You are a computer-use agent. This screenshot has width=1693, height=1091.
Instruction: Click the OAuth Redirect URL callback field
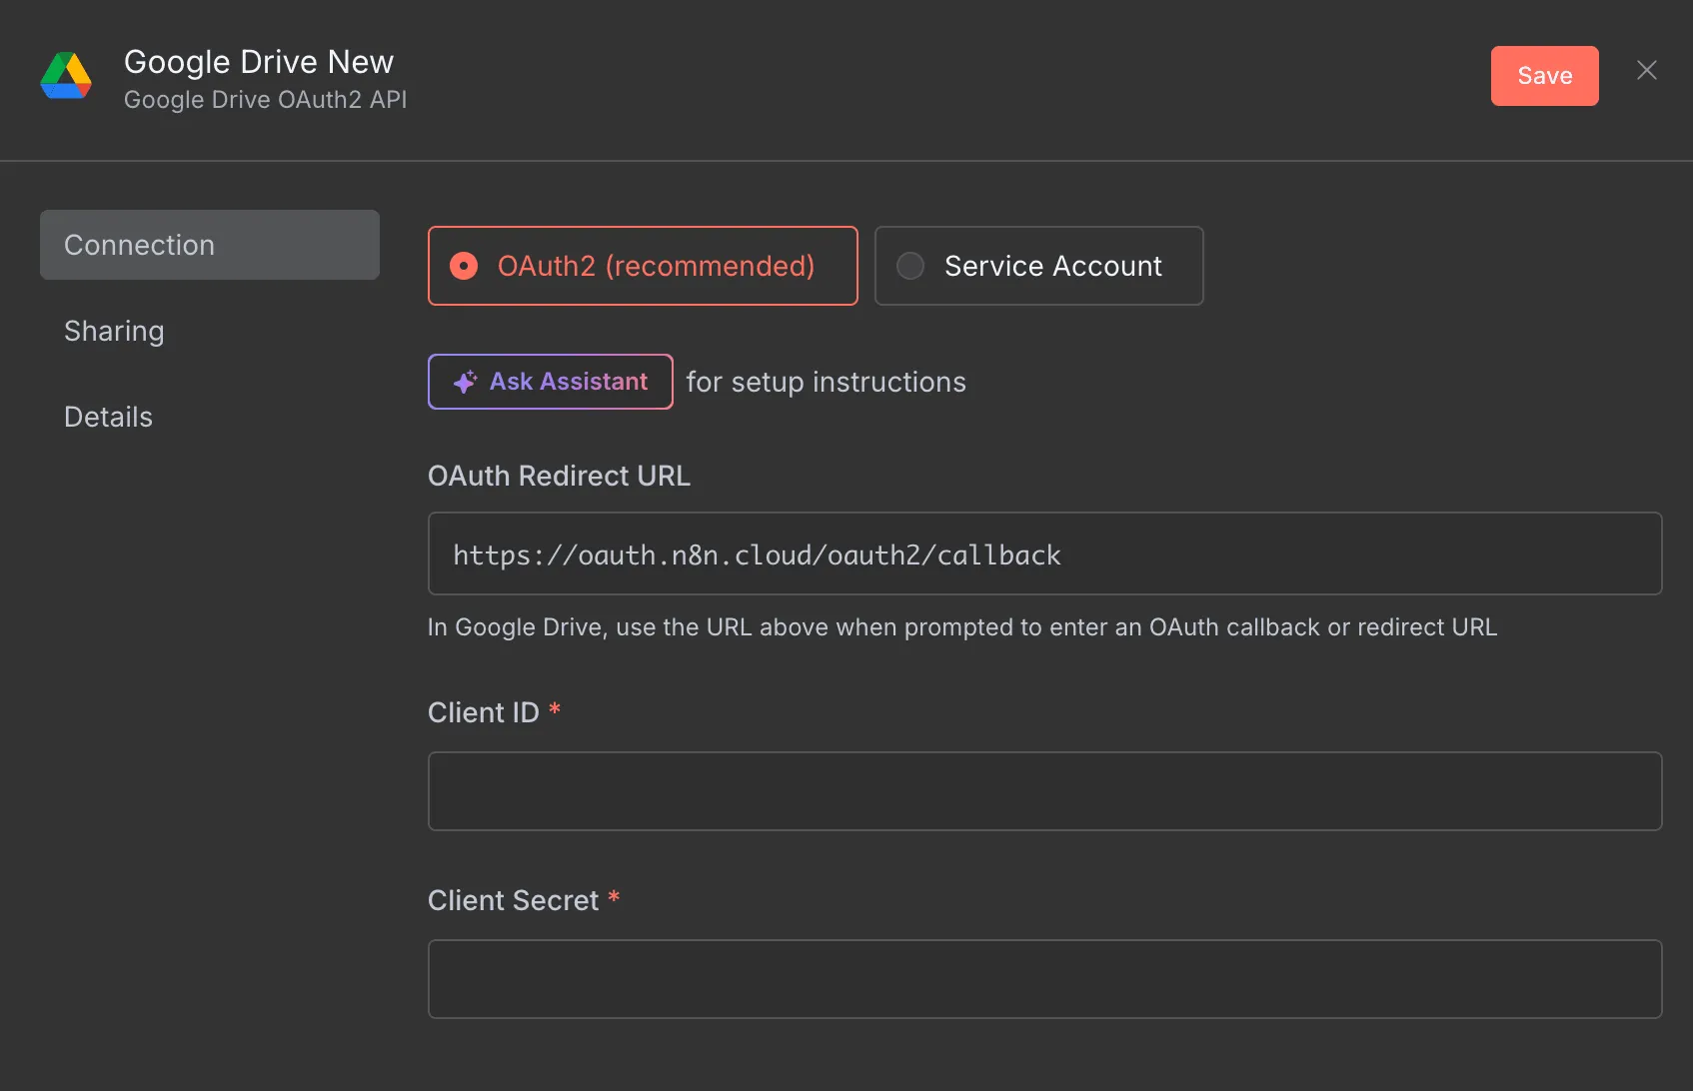[x=1044, y=553]
